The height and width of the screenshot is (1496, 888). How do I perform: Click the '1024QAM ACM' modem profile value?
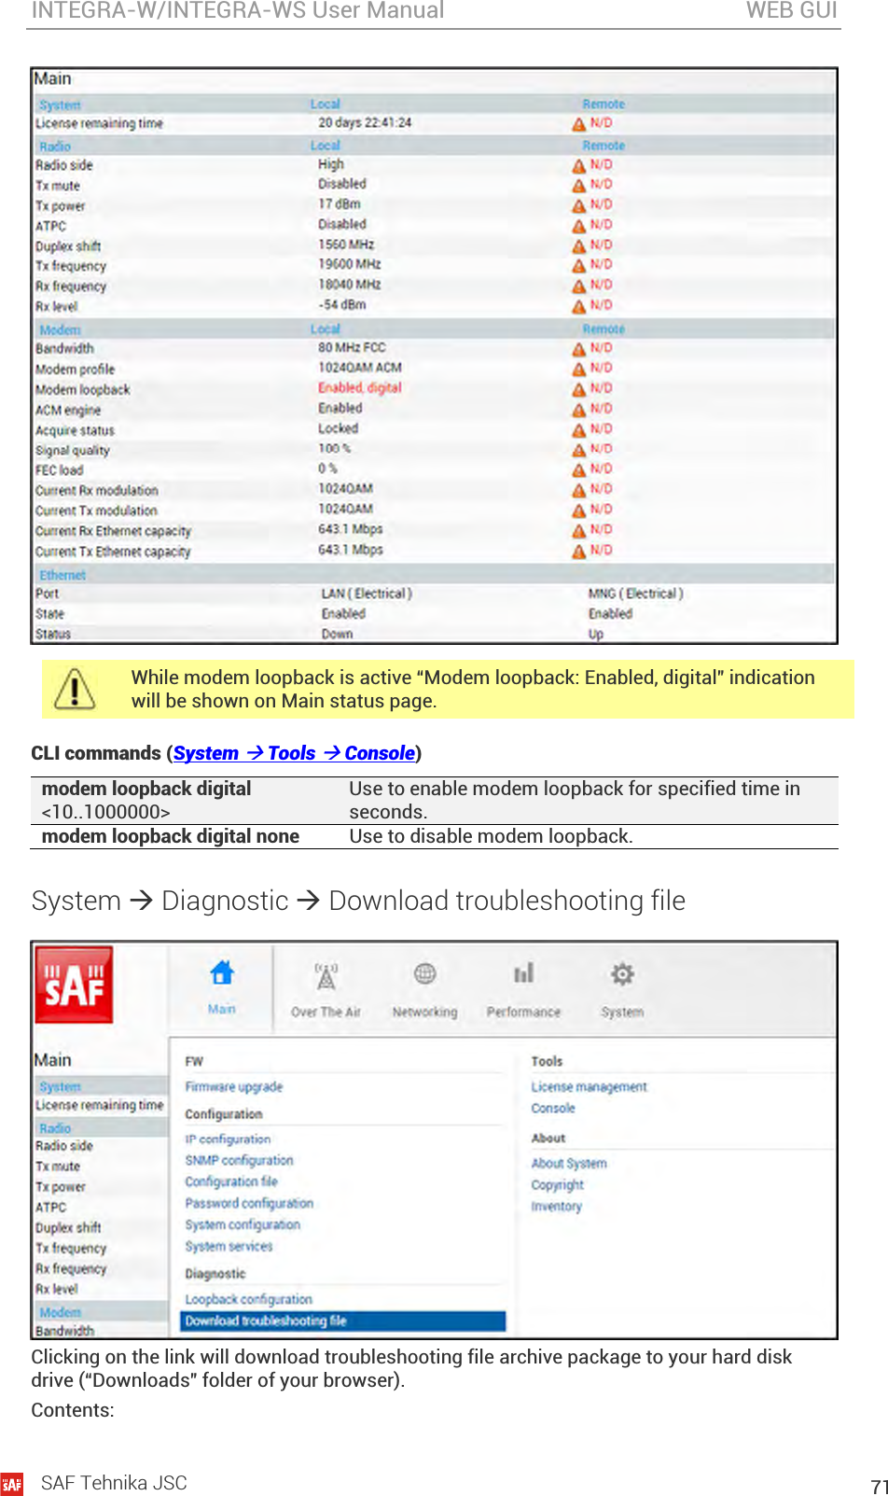click(x=360, y=368)
